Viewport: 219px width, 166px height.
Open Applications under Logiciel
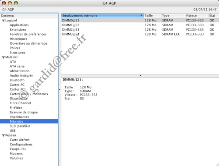(x=19, y=25)
